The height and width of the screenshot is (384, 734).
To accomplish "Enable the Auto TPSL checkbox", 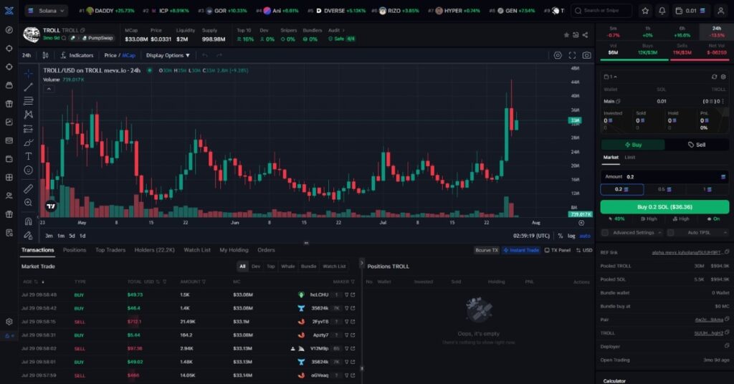I will (x=670, y=232).
